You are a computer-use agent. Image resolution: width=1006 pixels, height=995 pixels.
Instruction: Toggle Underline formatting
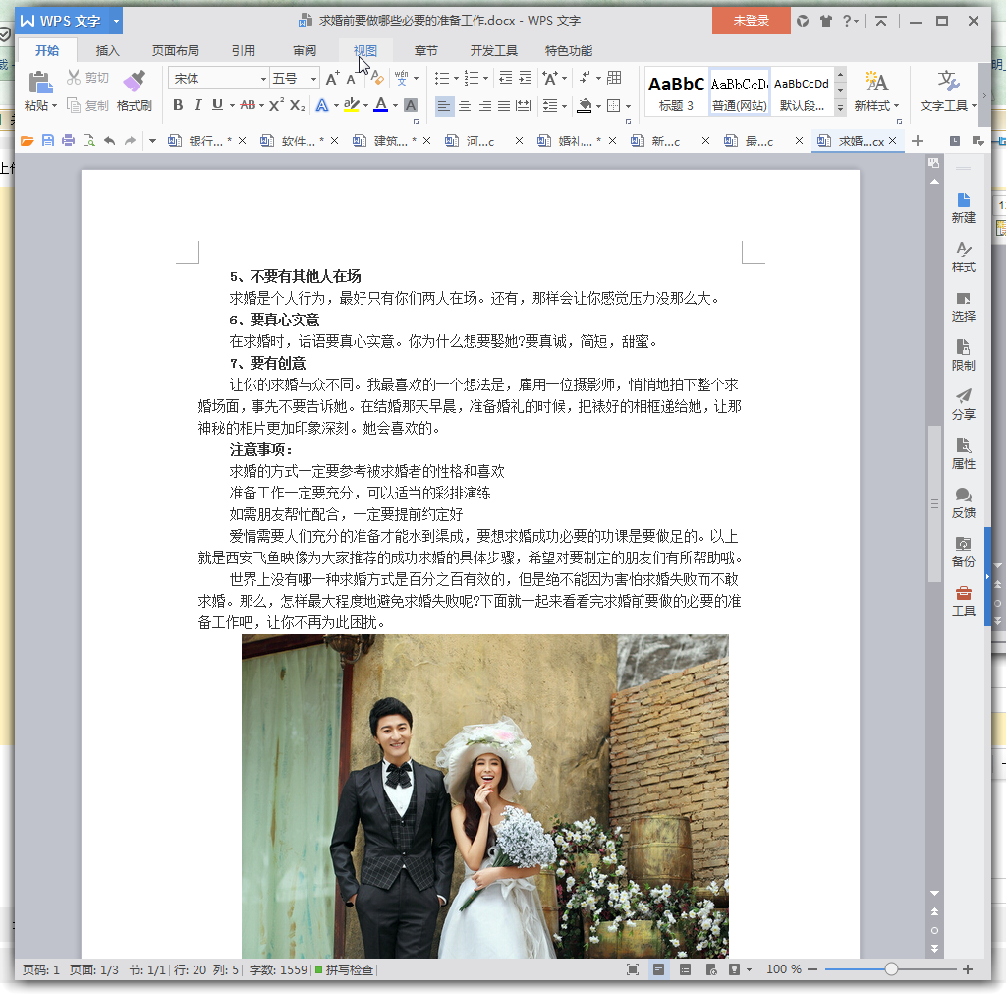coord(217,104)
